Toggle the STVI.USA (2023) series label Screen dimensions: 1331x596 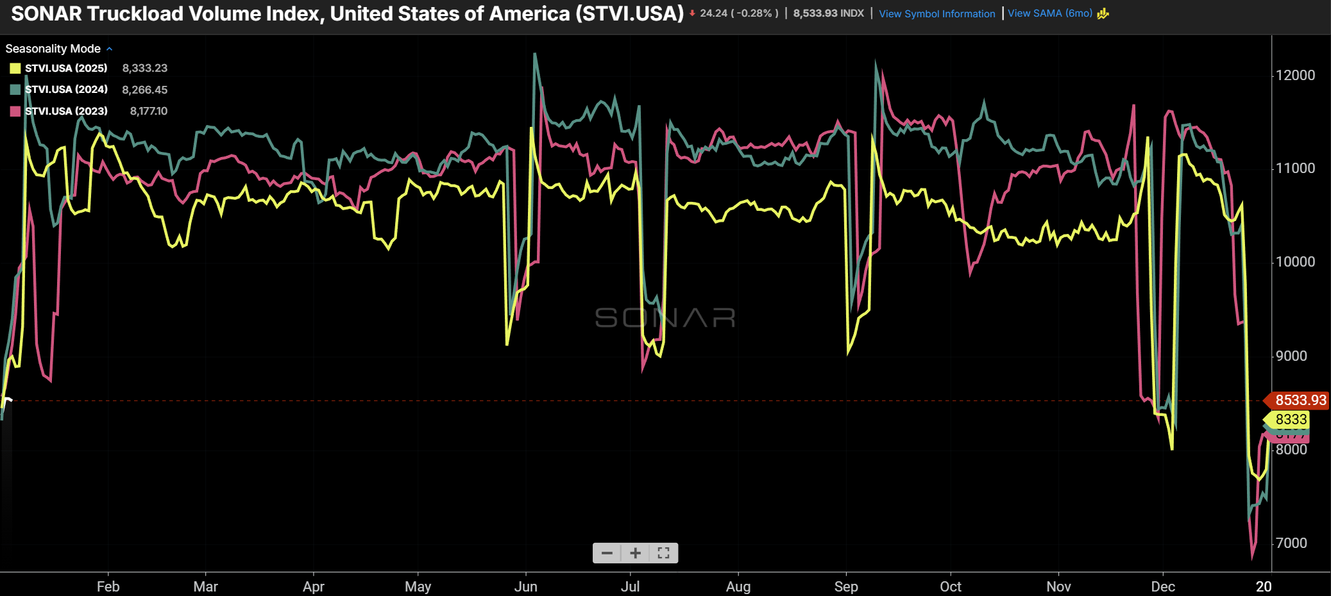pos(66,111)
